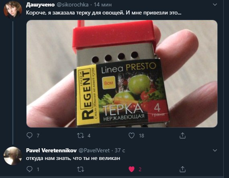Open Дашучено's profile avatar
This screenshot has height=178, width=229.
[x=13, y=10]
